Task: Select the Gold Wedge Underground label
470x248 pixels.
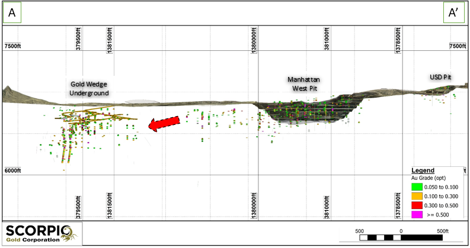Action: (89, 89)
